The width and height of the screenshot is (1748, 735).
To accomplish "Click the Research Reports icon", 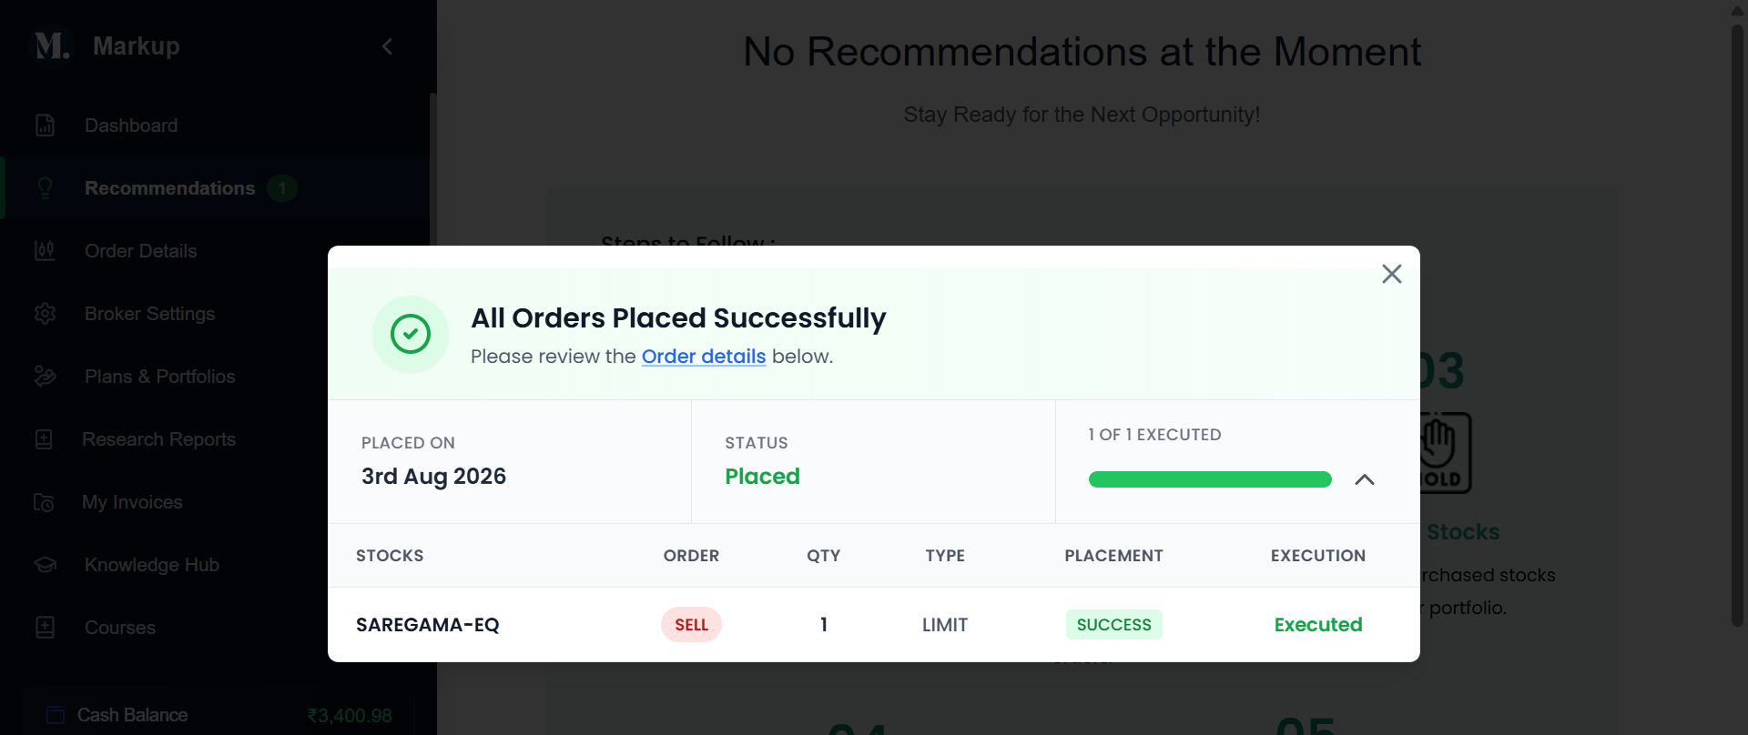I will (x=44, y=439).
